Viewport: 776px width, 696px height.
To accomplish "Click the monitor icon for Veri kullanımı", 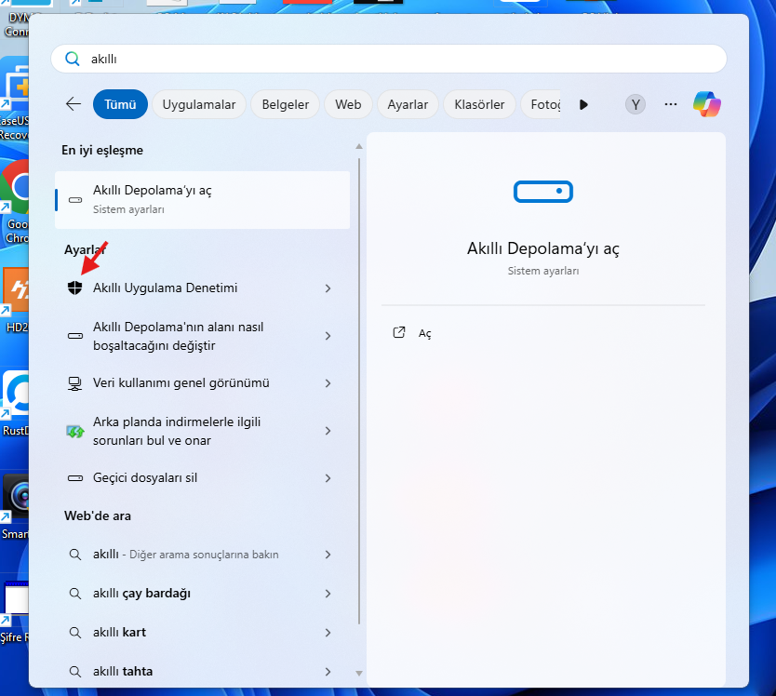I will click(x=75, y=383).
